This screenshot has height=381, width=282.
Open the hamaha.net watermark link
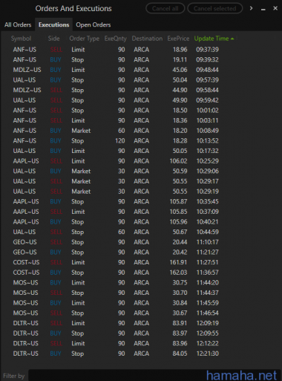(241, 375)
